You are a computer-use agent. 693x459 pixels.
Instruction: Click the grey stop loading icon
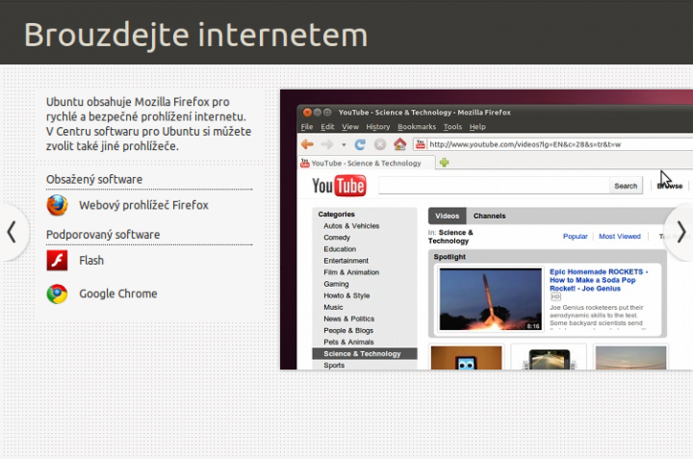click(380, 144)
